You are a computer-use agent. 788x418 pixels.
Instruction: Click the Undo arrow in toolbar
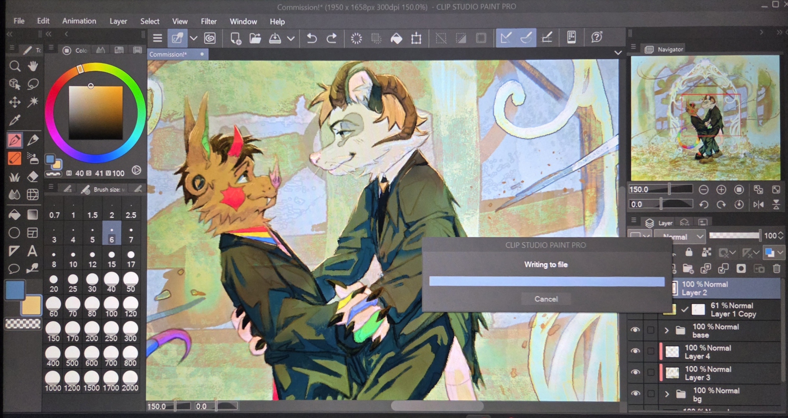coord(312,38)
